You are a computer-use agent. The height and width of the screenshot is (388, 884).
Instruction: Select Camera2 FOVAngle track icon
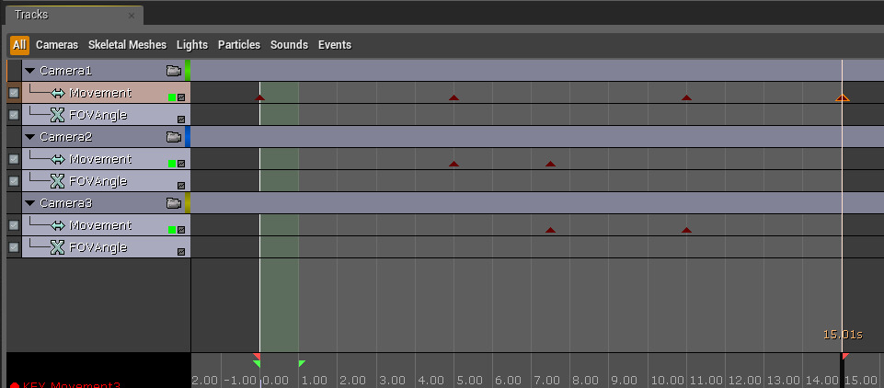coord(58,181)
